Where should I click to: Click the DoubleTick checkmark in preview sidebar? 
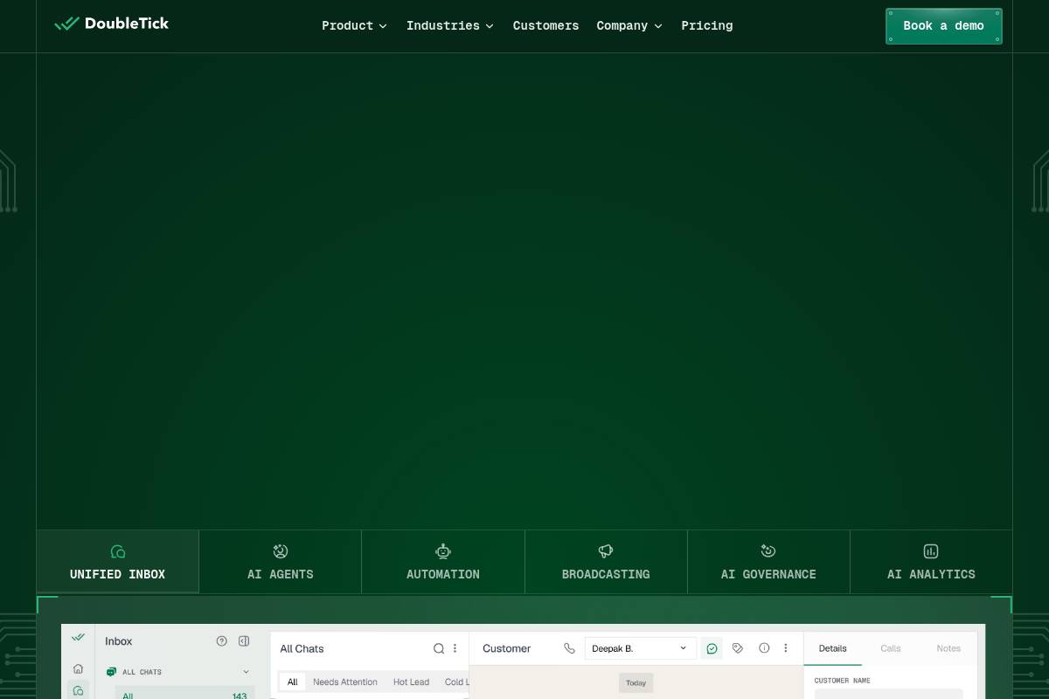pyautogui.click(x=78, y=637)
